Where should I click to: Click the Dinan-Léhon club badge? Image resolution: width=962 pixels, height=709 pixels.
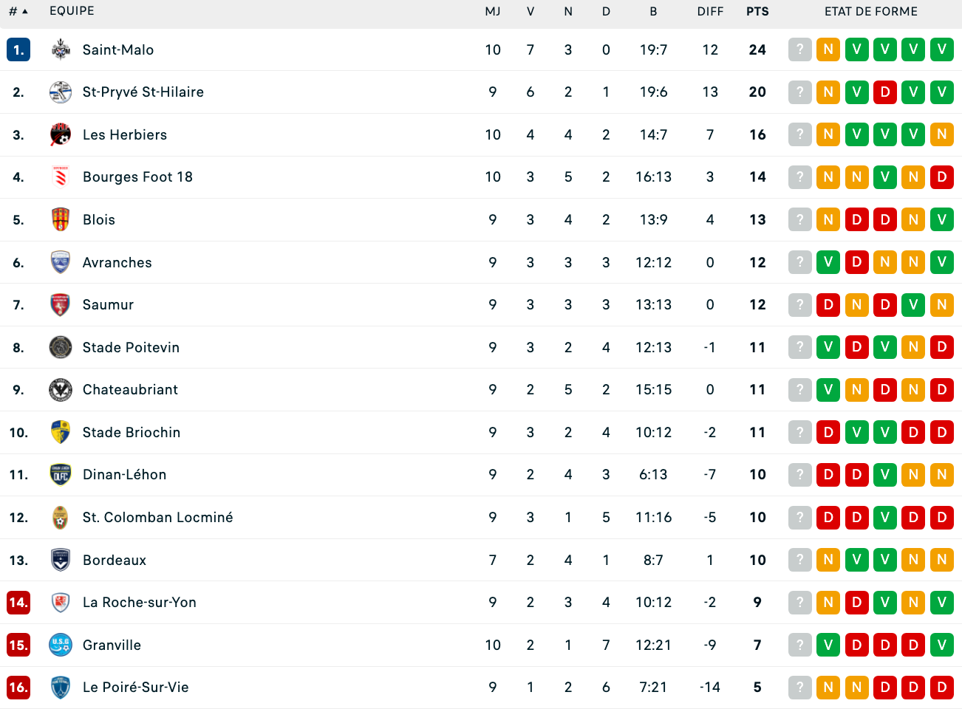point(61,475)
